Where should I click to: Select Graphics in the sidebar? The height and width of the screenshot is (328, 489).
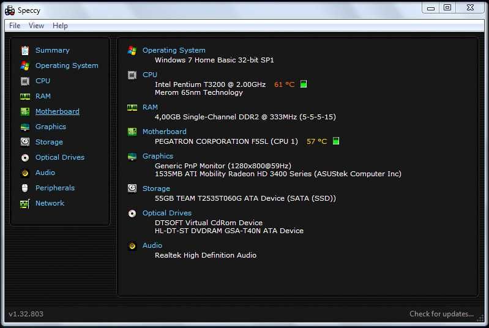pyautogui.click(x=51, y=127)
